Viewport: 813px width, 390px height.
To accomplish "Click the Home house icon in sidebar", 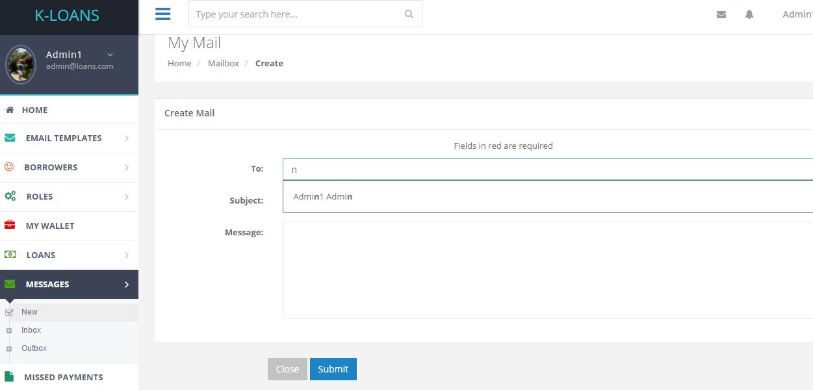I will click(x=10, y=110).
